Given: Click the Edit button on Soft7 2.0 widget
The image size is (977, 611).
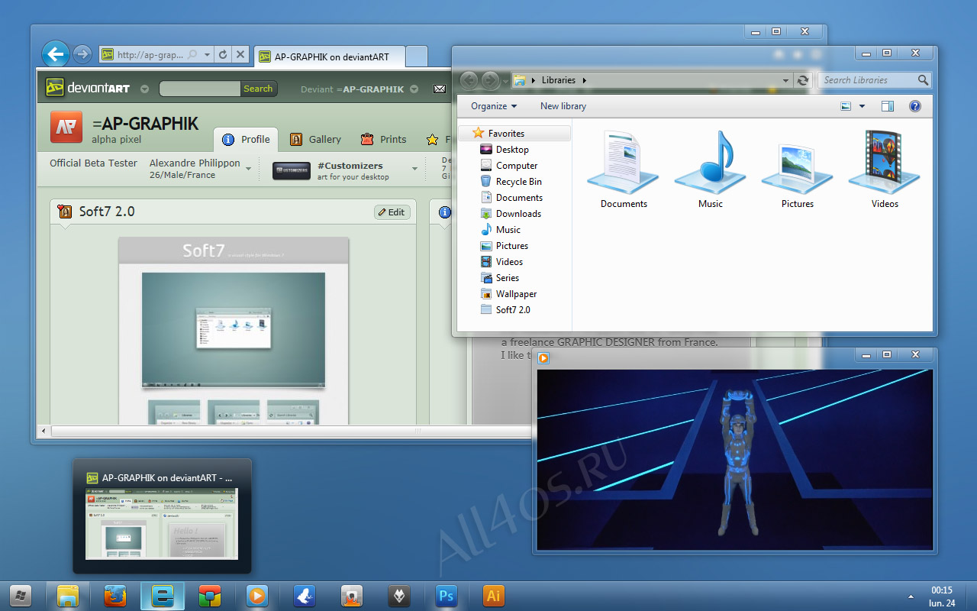Looking at the screenshot, I should [392, 212].
